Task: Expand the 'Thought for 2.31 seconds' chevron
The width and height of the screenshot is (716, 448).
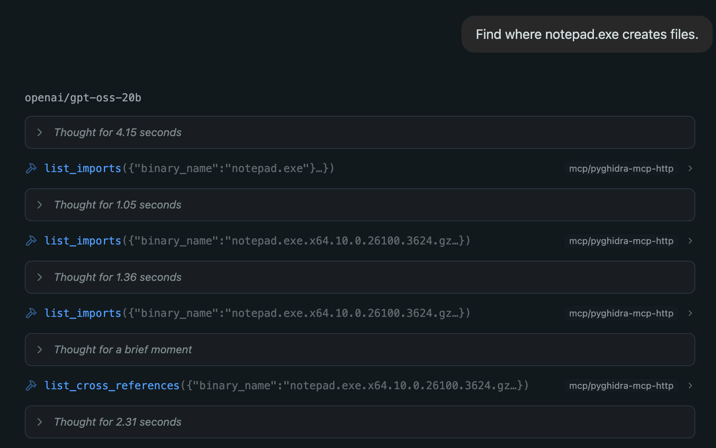Action: (x=40, y=422)
